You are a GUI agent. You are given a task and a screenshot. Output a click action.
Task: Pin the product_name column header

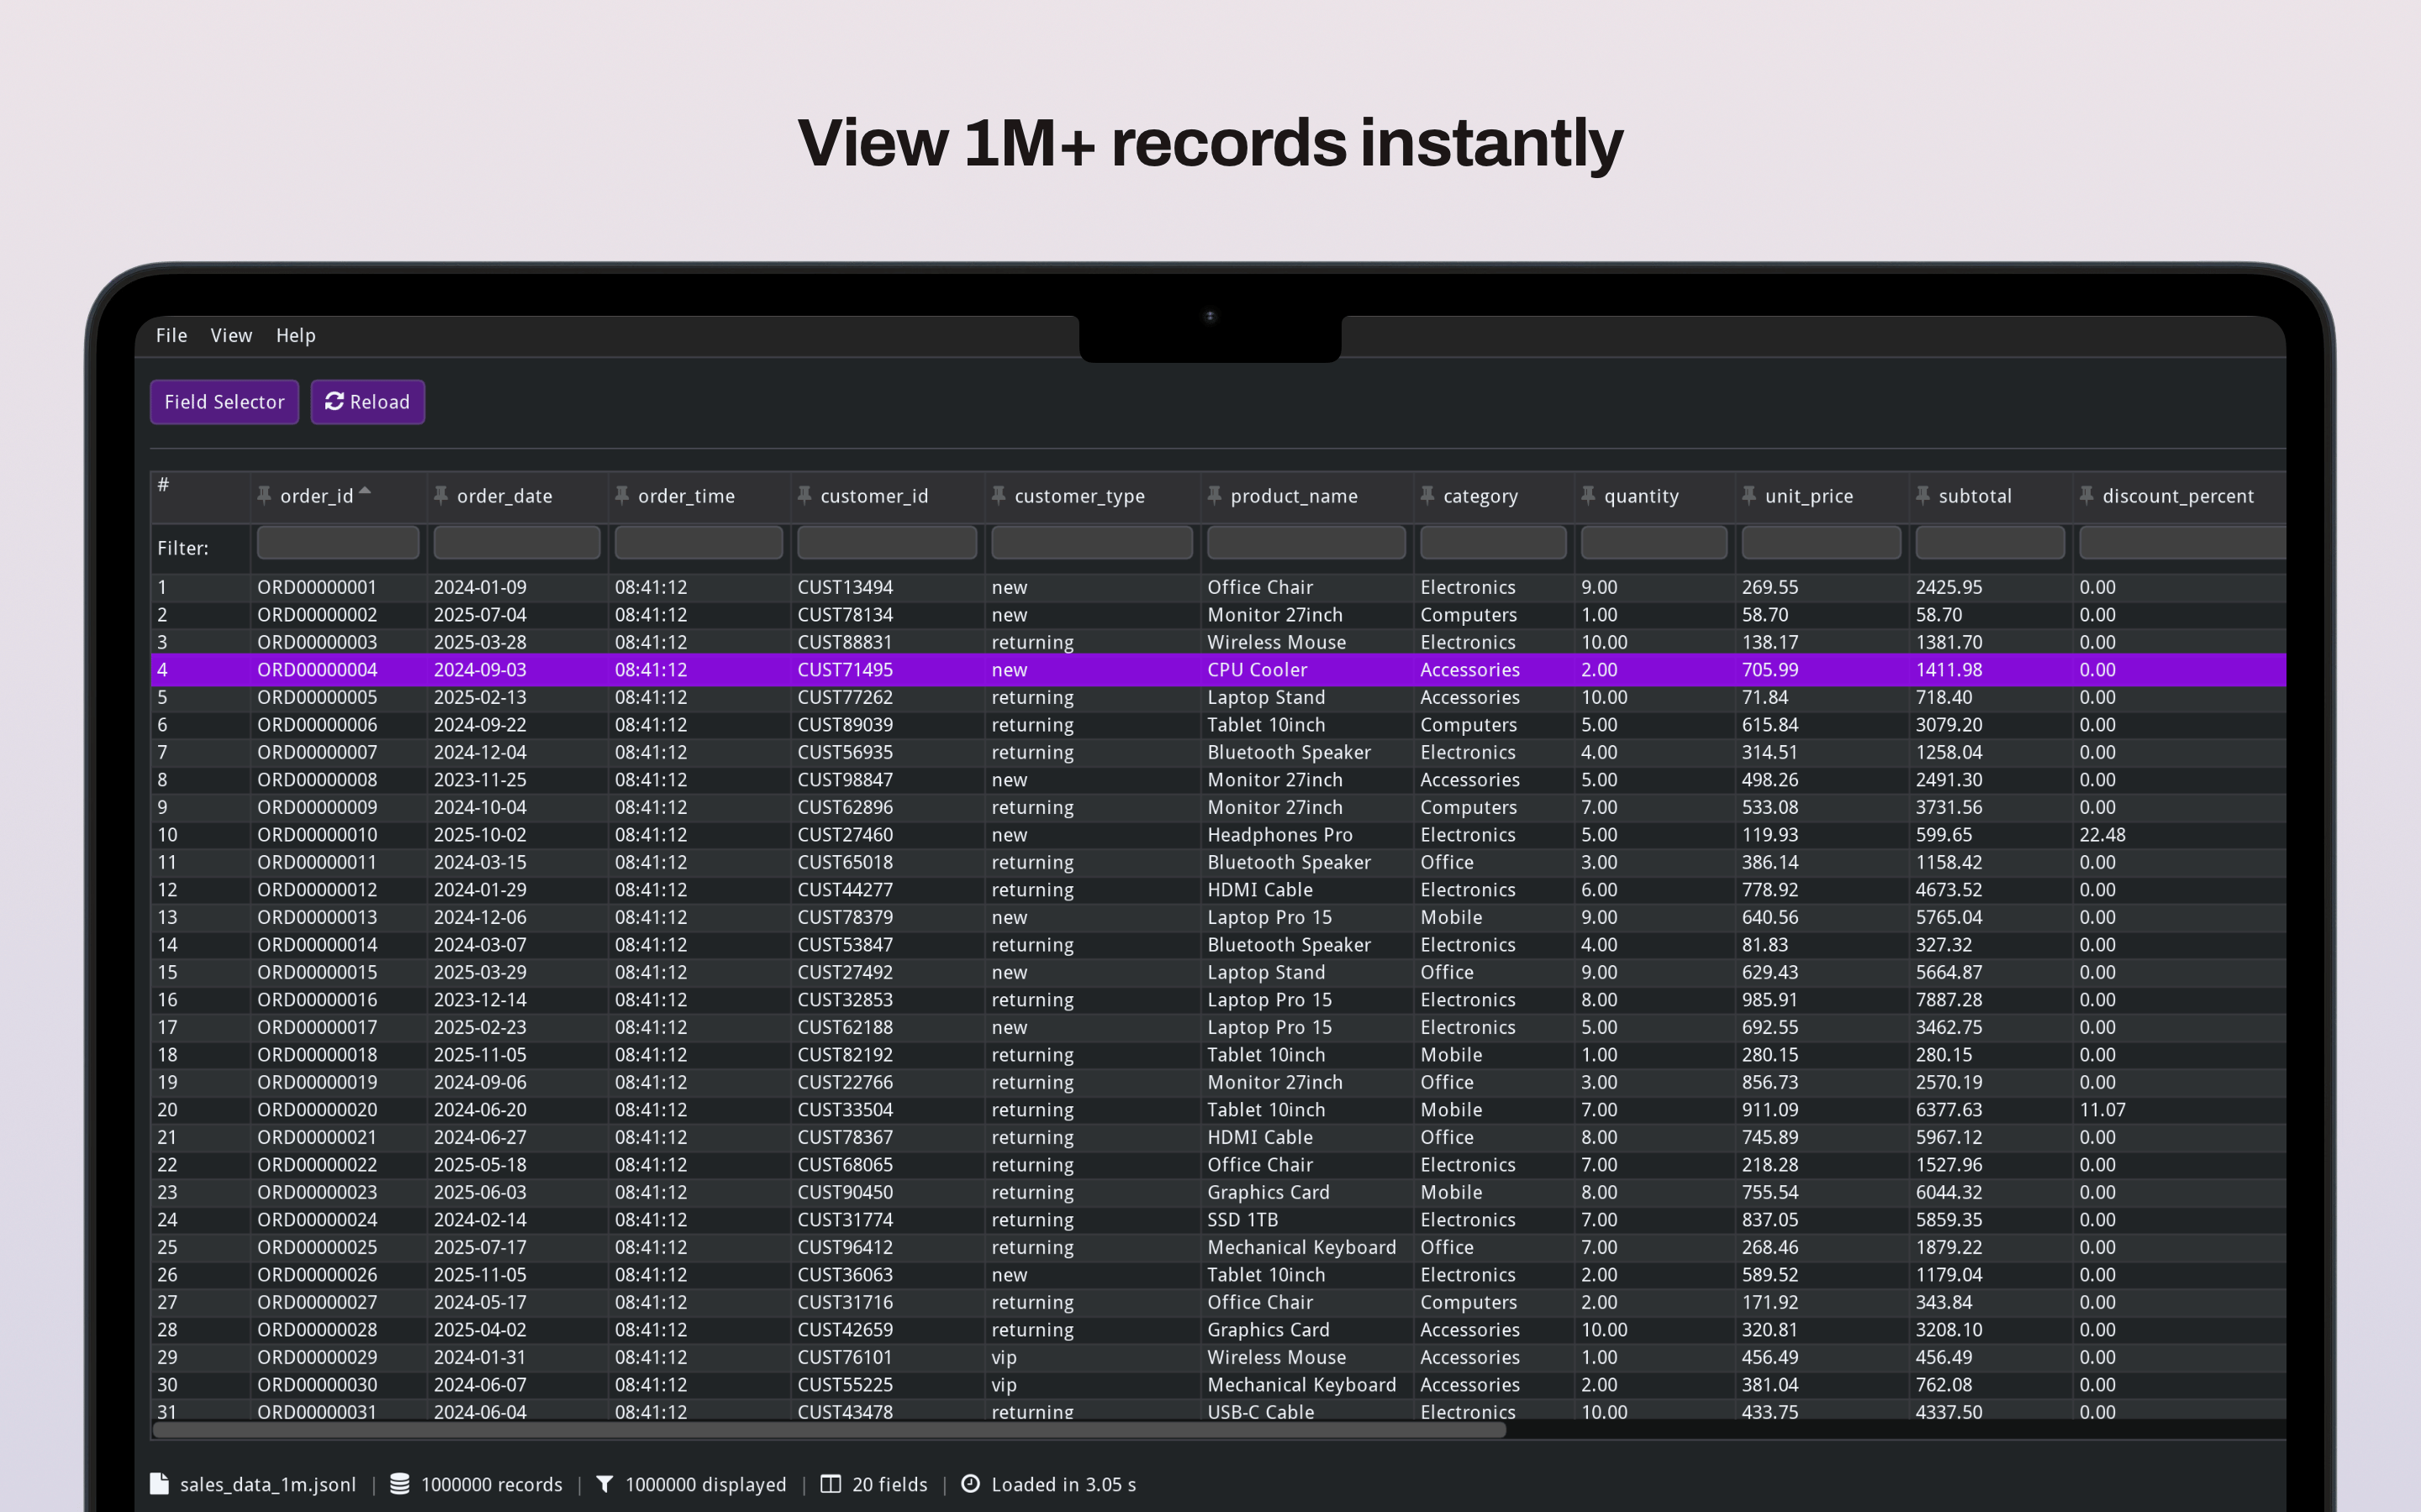click(x=1214, y=495)
